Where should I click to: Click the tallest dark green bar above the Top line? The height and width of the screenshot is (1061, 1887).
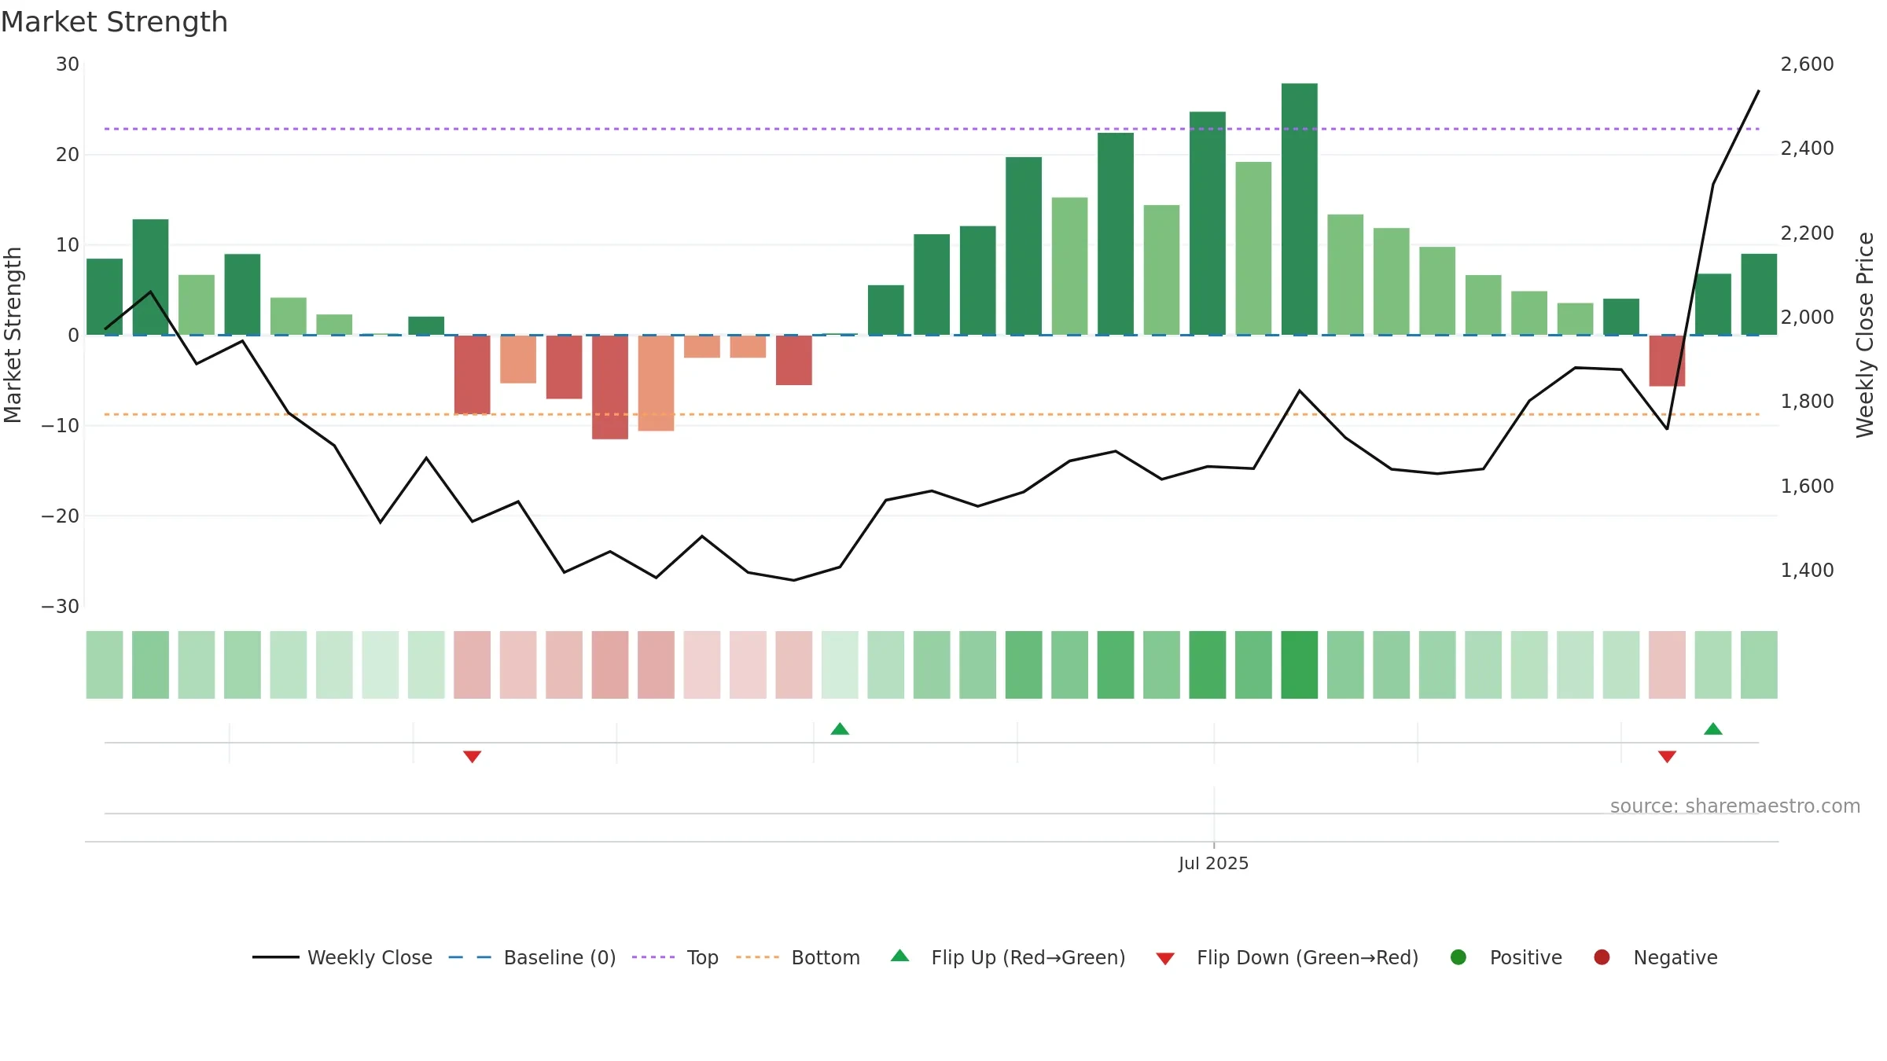pyautogui.click(x=1300, y=209)
